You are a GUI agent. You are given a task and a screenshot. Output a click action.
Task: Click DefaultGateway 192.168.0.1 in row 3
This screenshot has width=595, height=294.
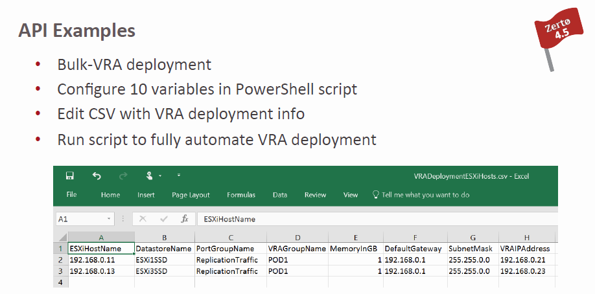[x=415, y=271]
